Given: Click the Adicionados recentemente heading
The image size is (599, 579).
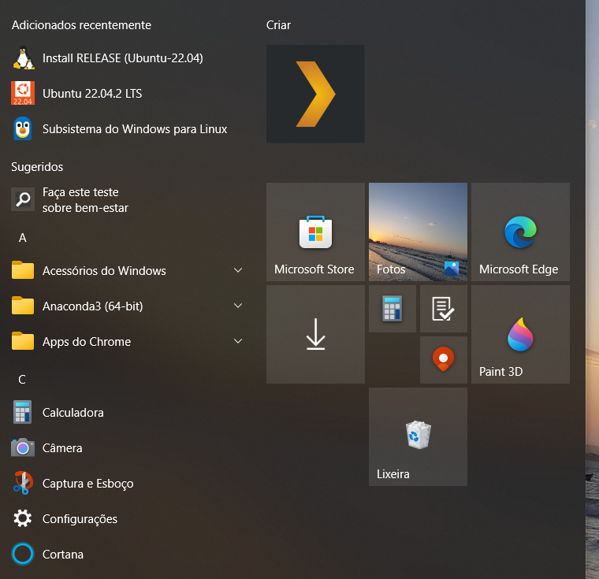Looking at the screenshot, I should [x=81, y=25].
